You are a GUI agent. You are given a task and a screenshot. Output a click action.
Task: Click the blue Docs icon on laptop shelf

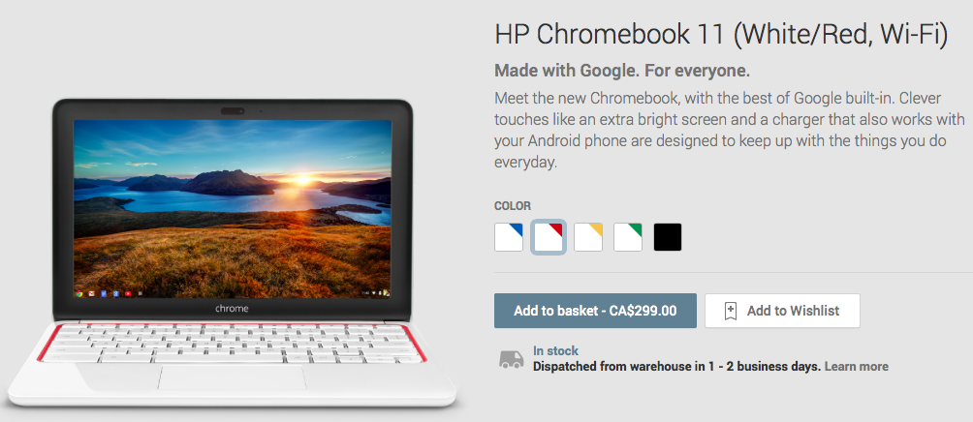(x=104, y=293)
